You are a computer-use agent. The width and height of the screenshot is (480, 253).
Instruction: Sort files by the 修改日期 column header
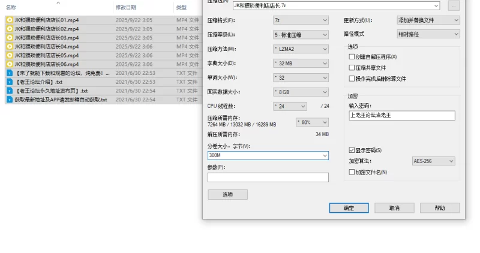[125, 7]
